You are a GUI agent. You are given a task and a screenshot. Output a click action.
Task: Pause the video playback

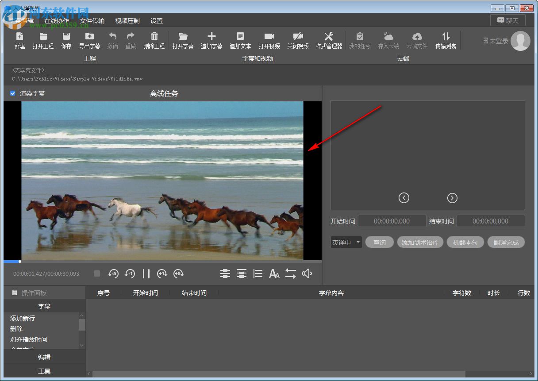146,274
